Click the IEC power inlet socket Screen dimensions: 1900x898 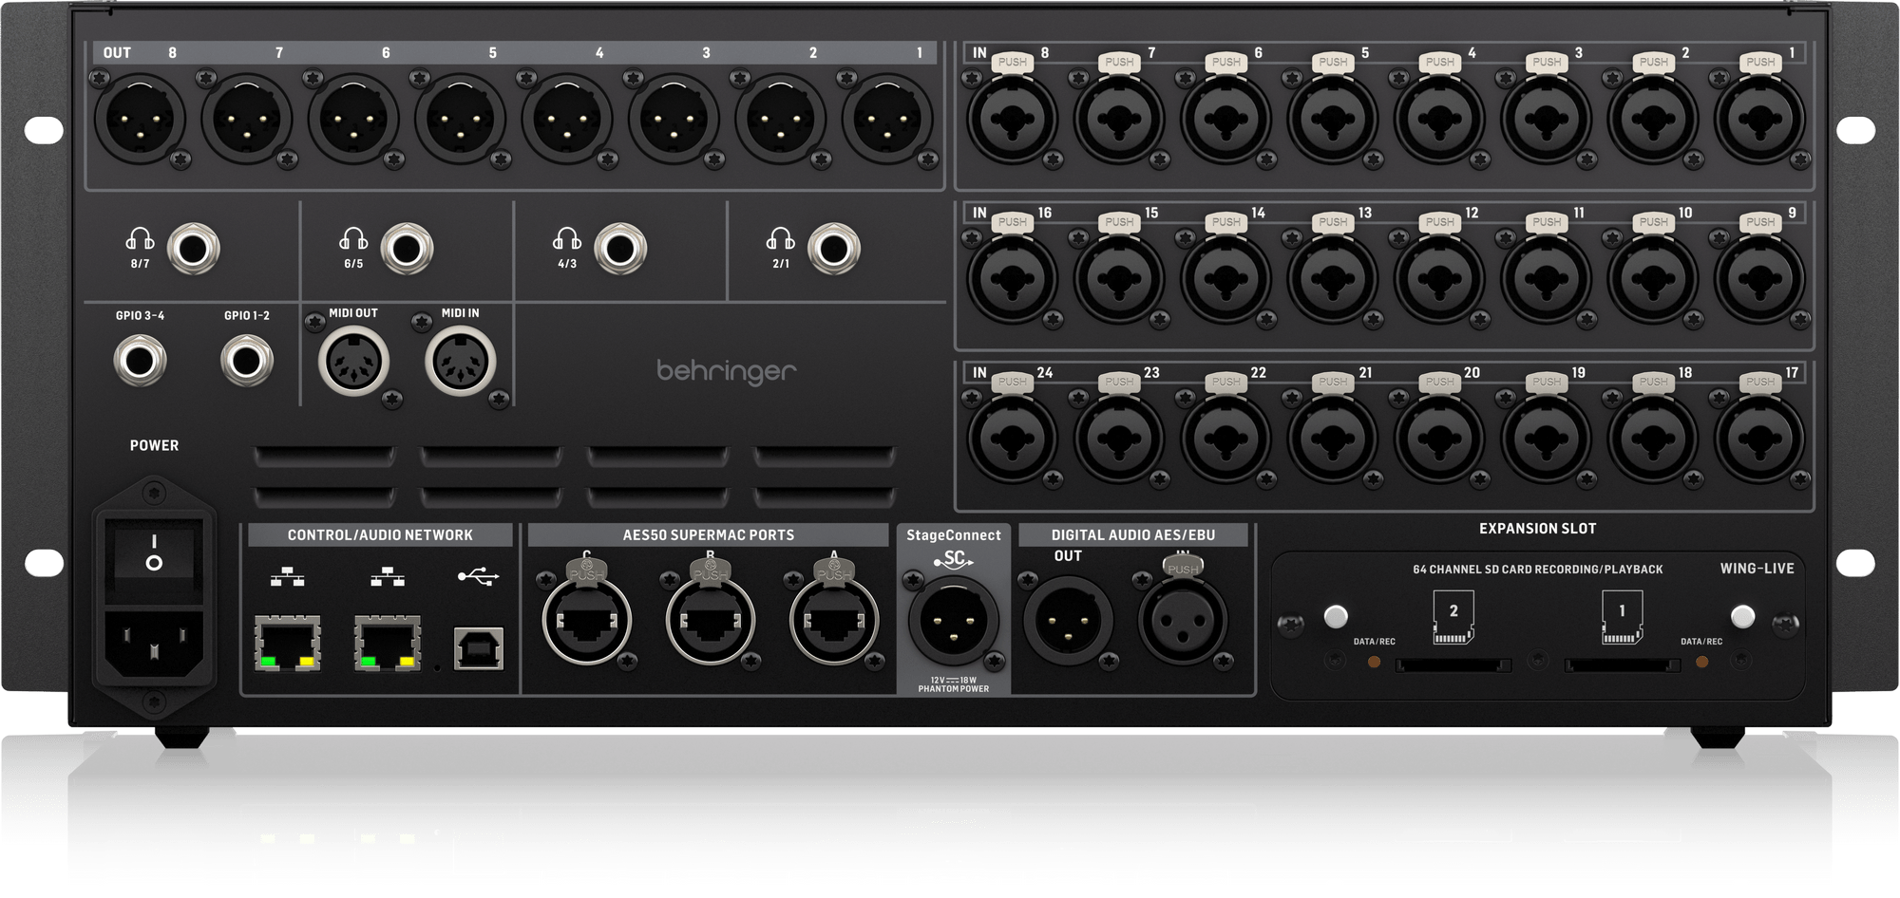click(x=154, y=643)
